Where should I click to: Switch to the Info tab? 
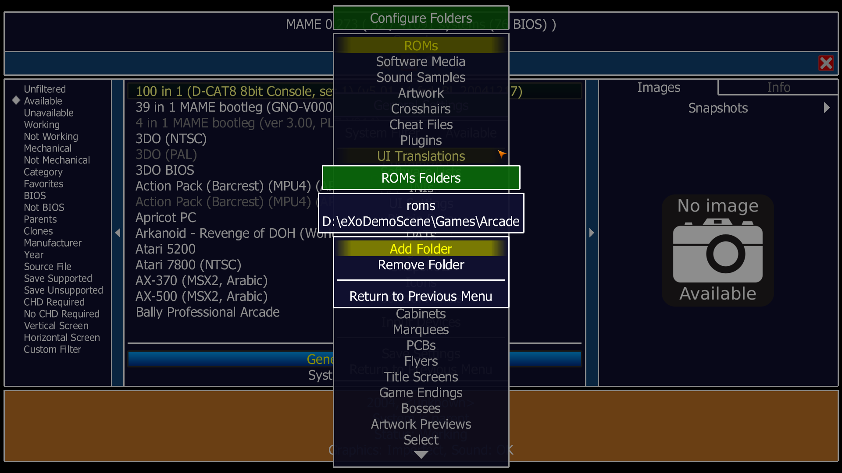click(x=778, y=87)
